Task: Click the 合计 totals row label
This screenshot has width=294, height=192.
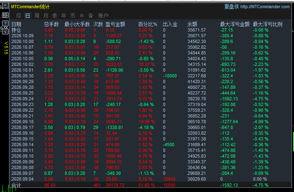Action: pos(16,185)
